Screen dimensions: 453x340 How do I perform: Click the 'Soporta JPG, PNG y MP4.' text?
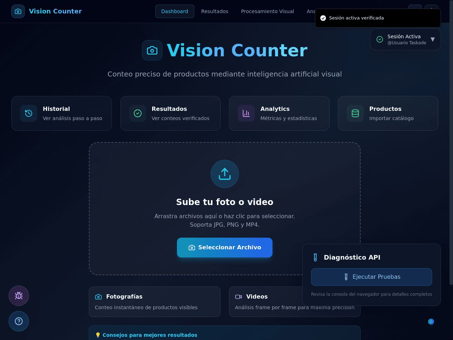pos(225,225)
